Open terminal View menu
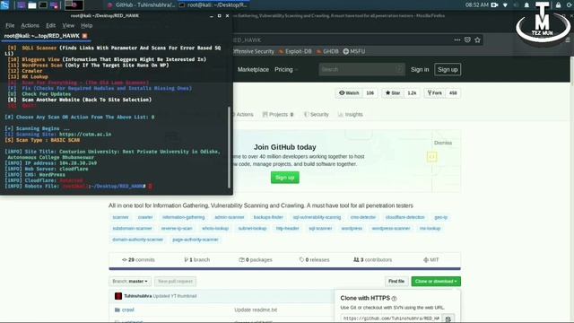The image size is (574, 323). (x=68, y=25)
